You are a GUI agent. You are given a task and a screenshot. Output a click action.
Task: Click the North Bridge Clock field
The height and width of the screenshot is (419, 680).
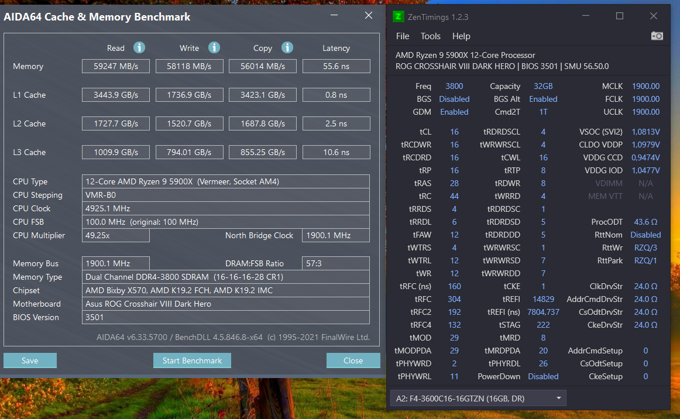point(336,235)
